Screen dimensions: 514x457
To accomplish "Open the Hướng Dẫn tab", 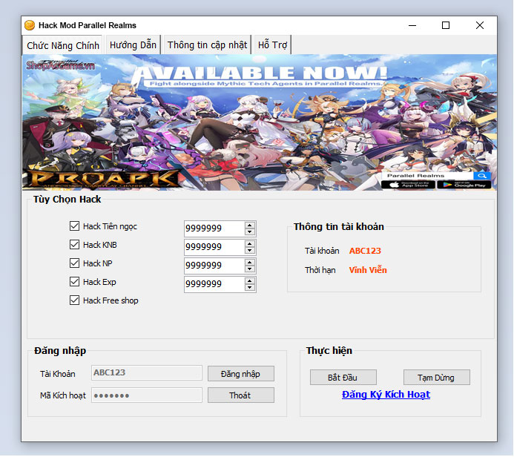I will coord(133,45).
